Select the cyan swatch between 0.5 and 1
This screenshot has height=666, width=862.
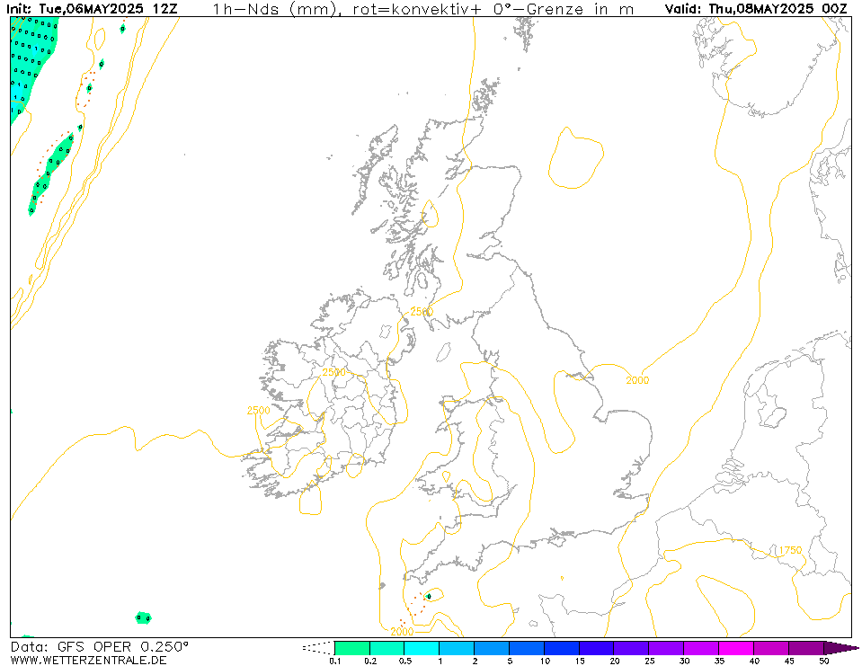click(x=422, y=648)
